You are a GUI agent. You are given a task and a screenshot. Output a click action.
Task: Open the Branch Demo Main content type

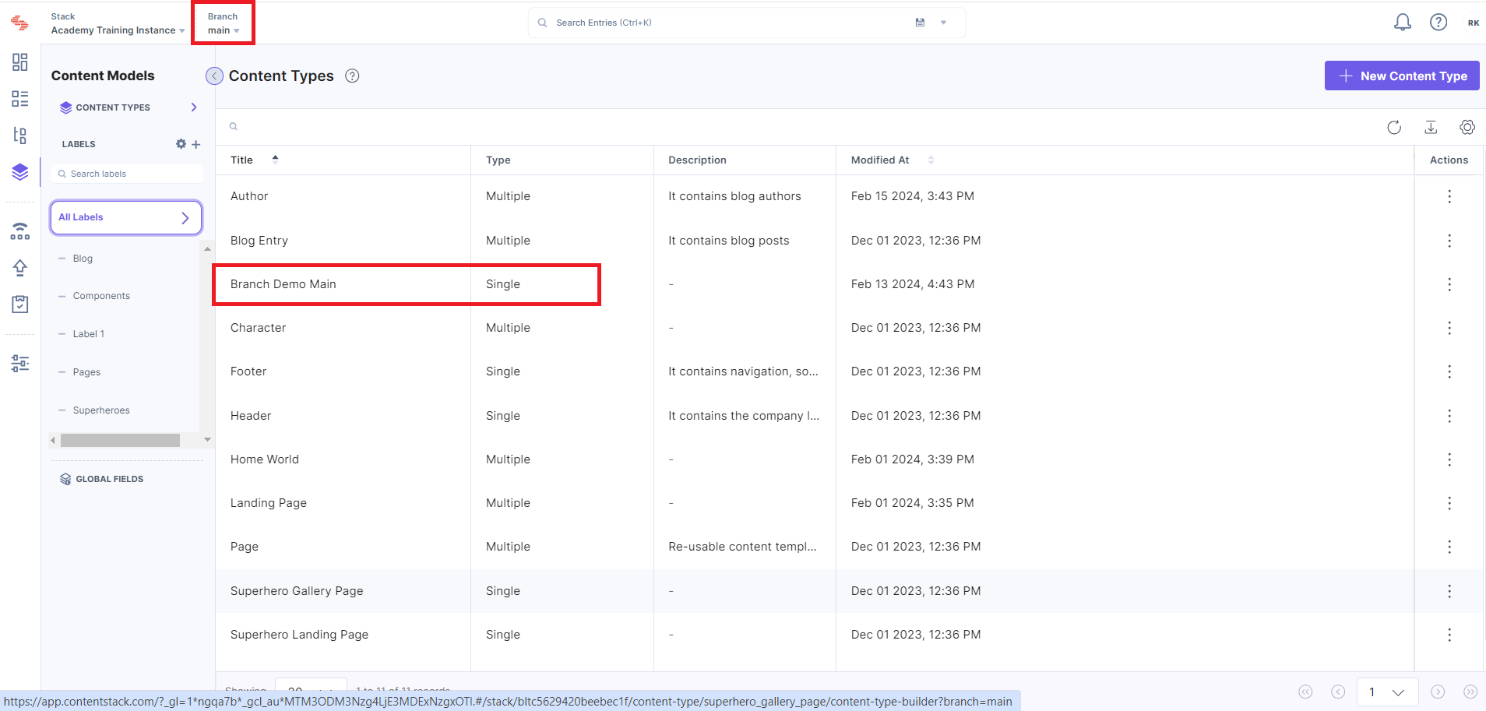click(x=283, y=284)
